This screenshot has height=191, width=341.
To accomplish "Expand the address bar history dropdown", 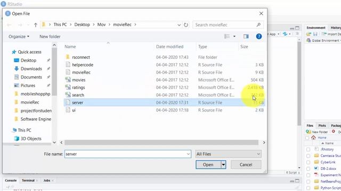I will click(x=179, y=25).
